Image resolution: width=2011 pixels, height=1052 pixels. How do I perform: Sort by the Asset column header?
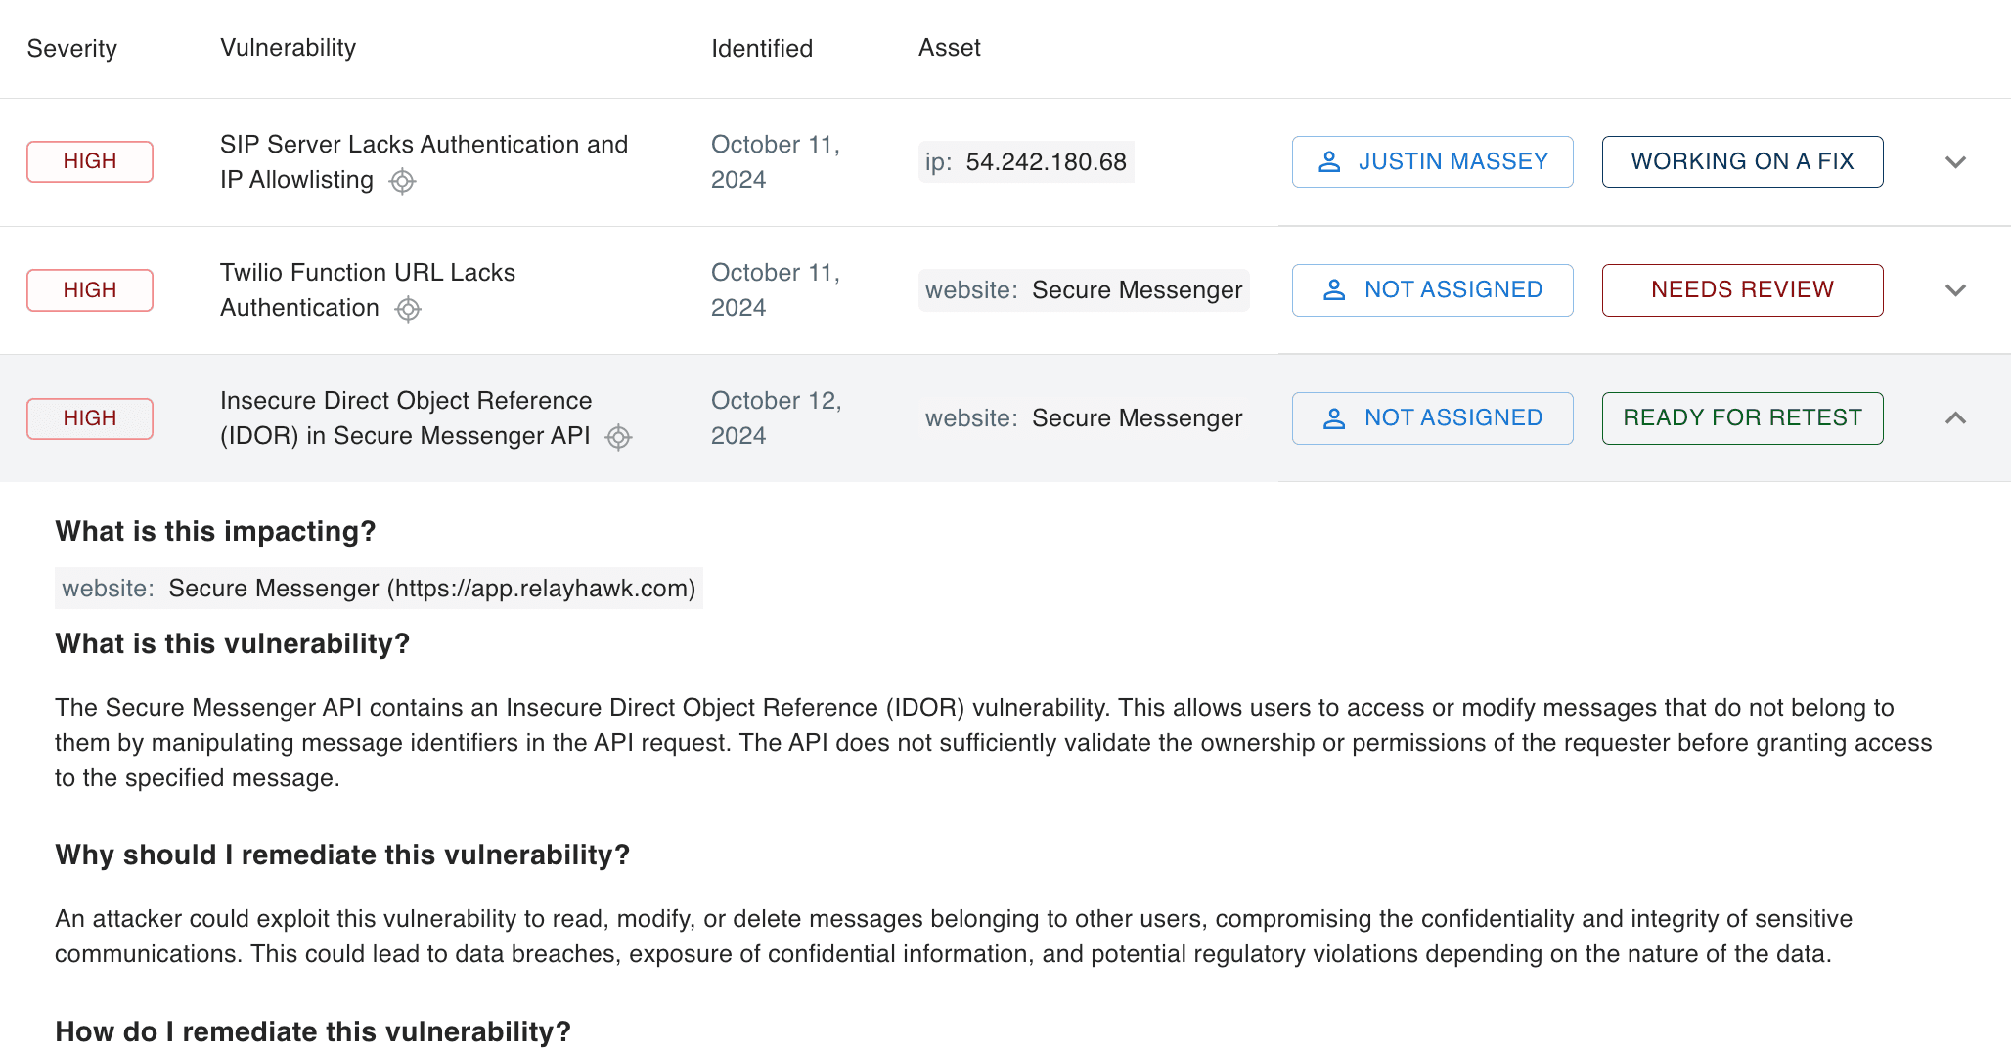950,48
